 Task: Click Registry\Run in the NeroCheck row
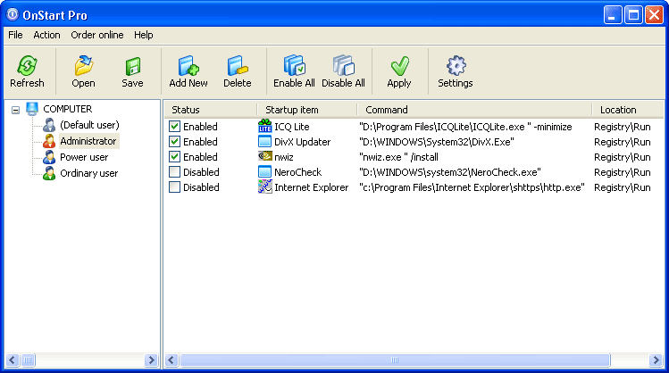click(622, 172)
